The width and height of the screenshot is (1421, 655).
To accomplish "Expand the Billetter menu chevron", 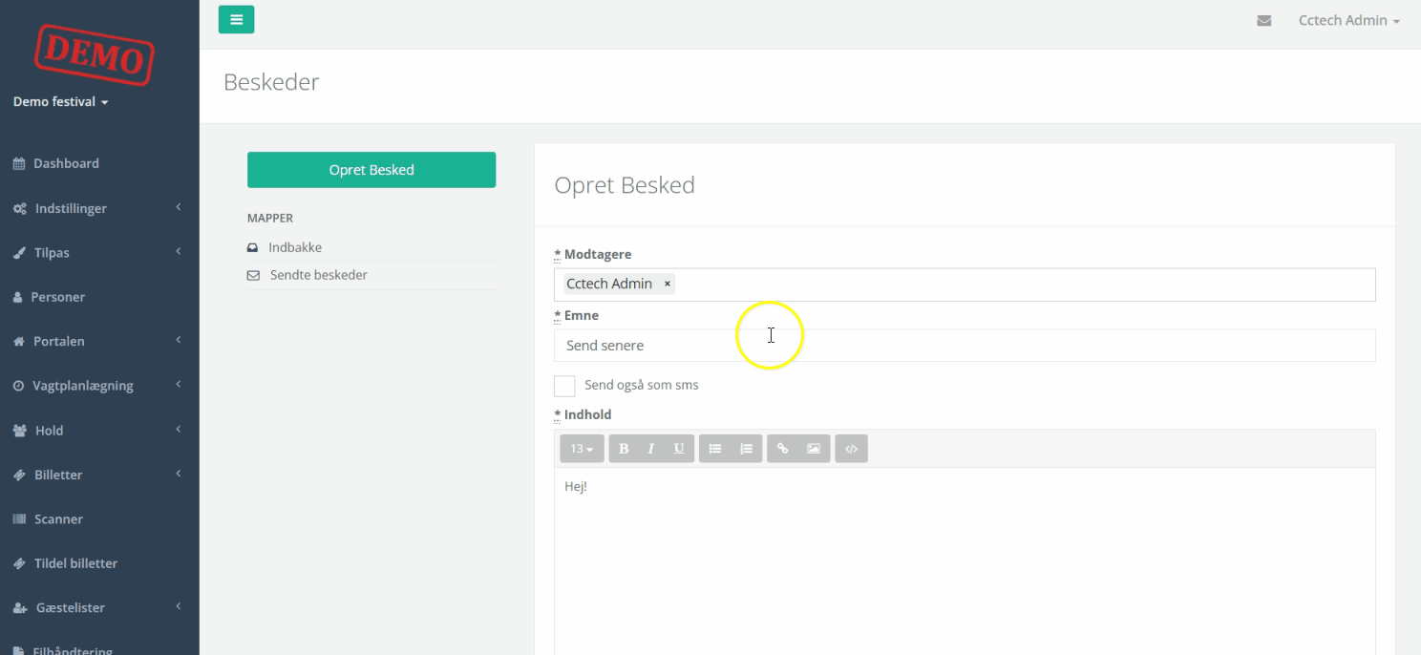I will (x=179, y=474).
